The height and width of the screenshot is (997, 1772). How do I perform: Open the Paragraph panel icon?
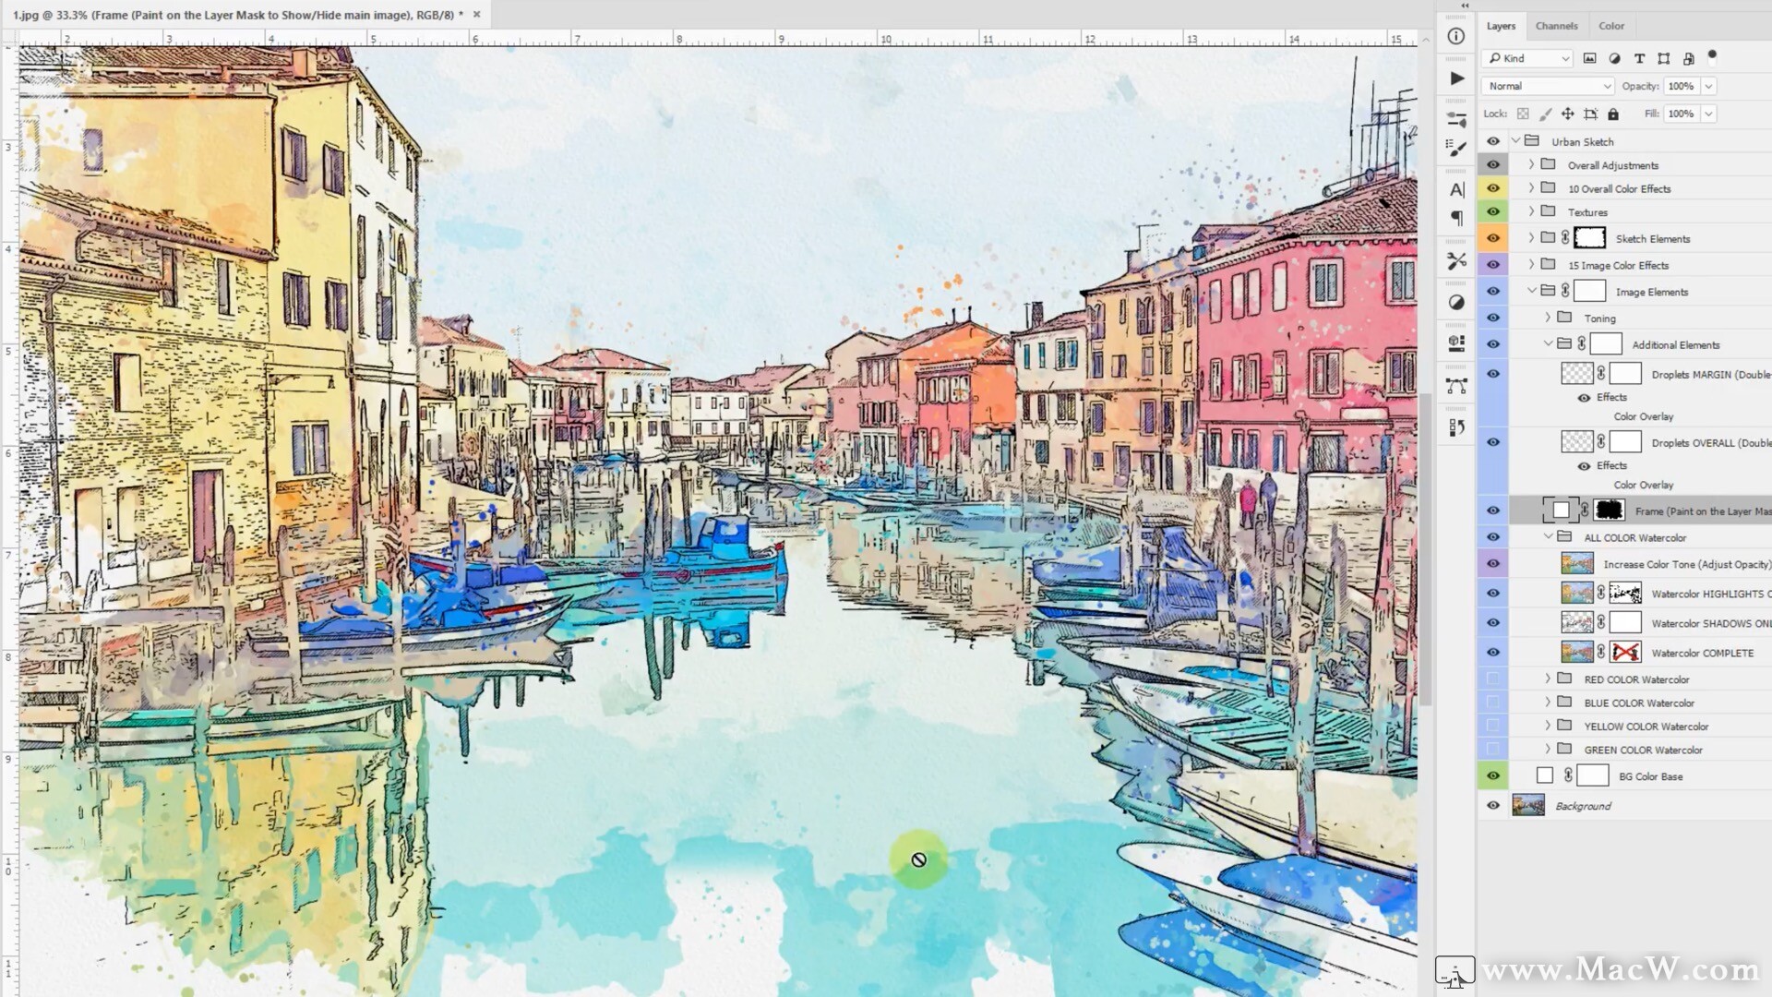1456,218
